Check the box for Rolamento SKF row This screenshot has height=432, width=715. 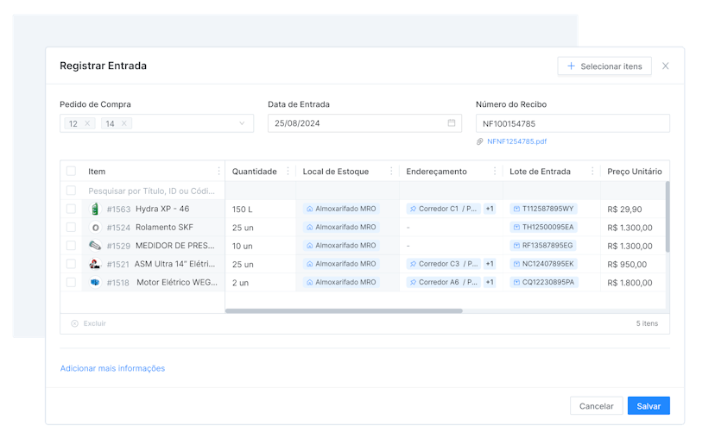[x=71, y=228]
